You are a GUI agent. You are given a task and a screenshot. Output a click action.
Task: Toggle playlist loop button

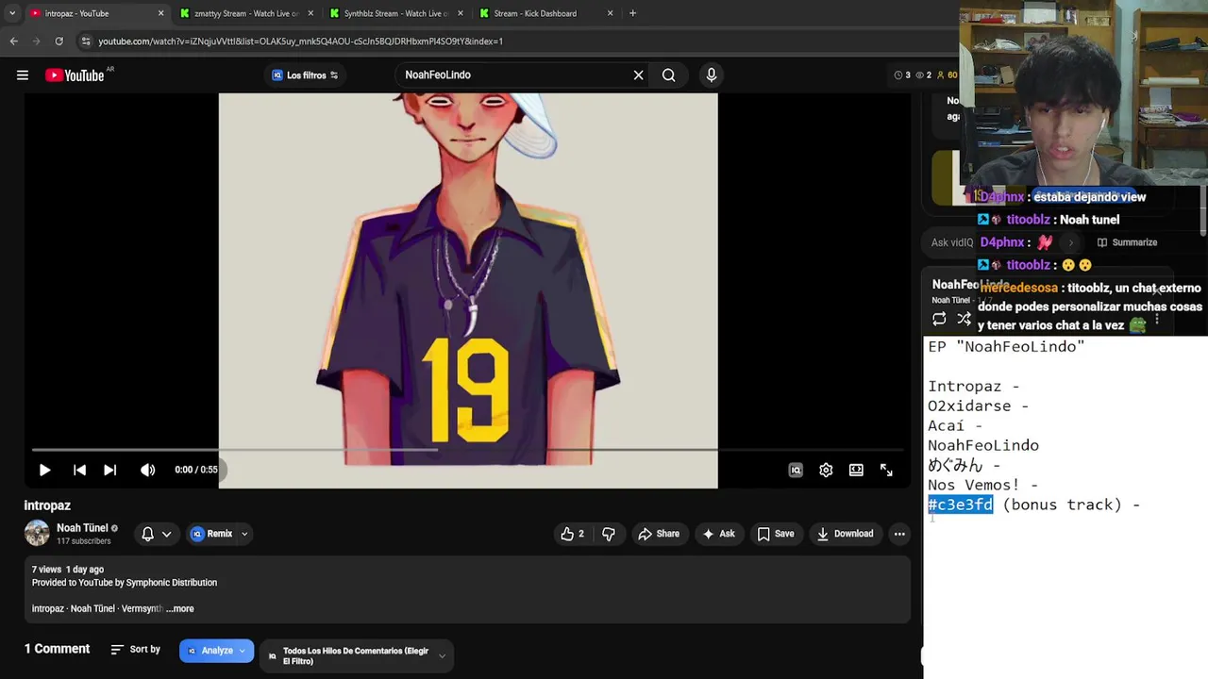click(939, 319)
